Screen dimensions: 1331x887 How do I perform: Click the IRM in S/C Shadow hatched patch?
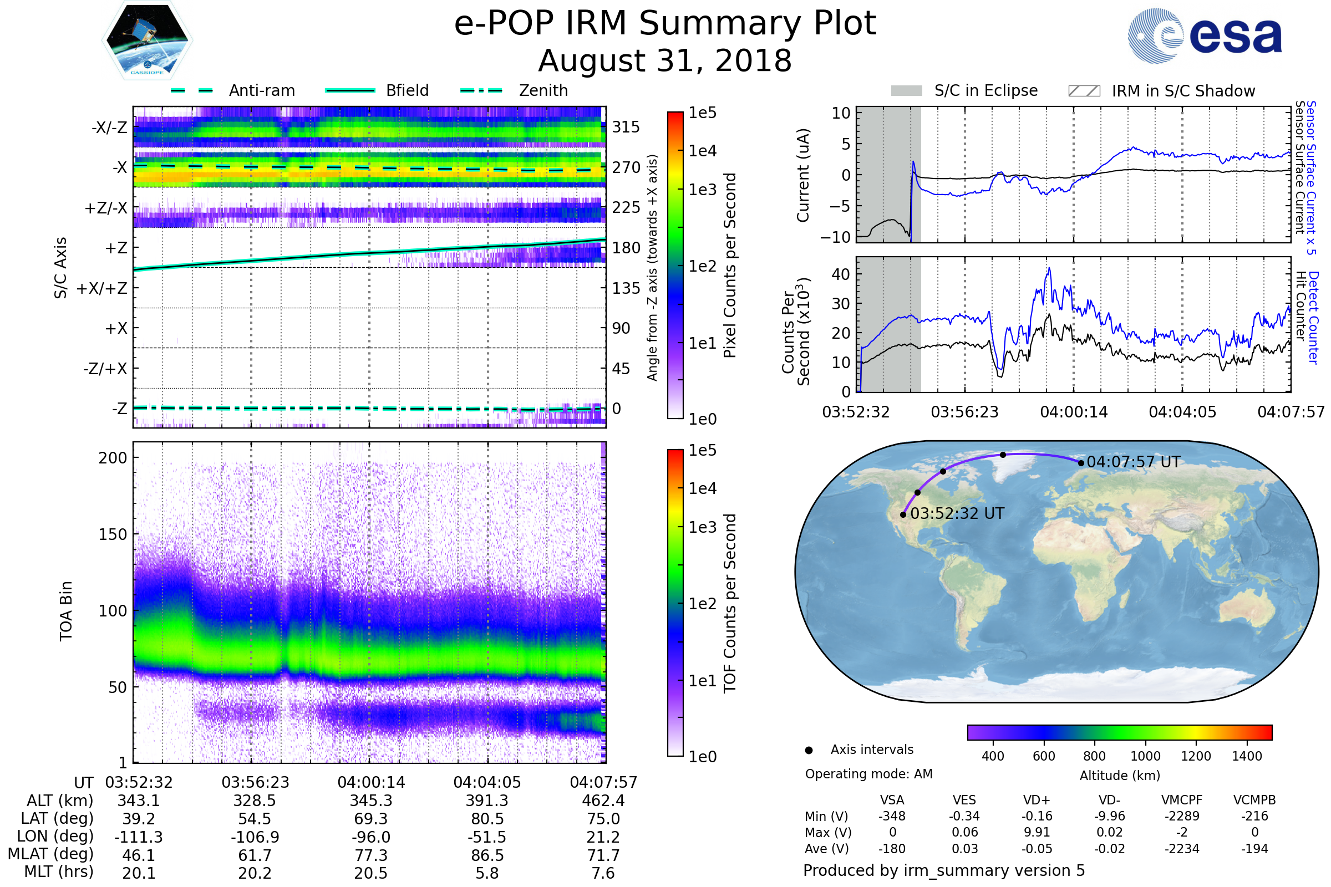coord(1084,91)
